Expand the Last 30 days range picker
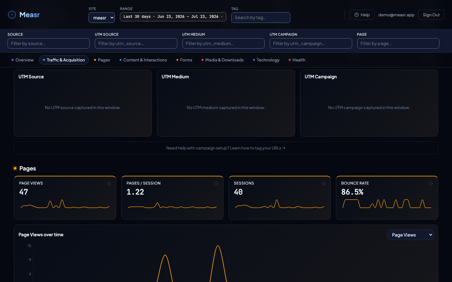This screenshot has height=282, width=452. point(173,17)
